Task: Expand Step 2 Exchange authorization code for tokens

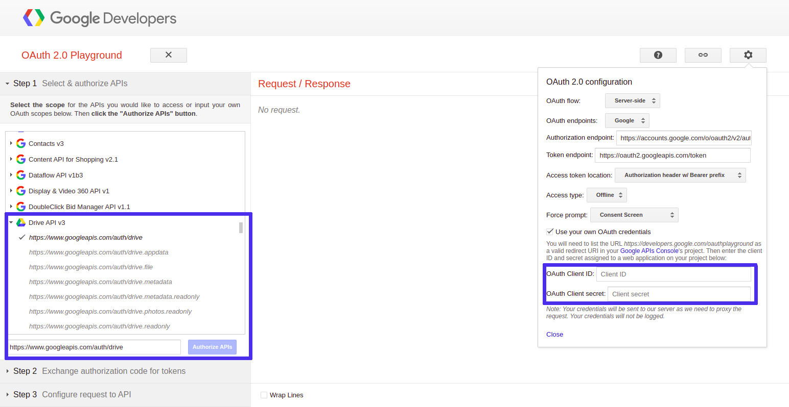Action: pyautogui.click(x=125, y=371)
